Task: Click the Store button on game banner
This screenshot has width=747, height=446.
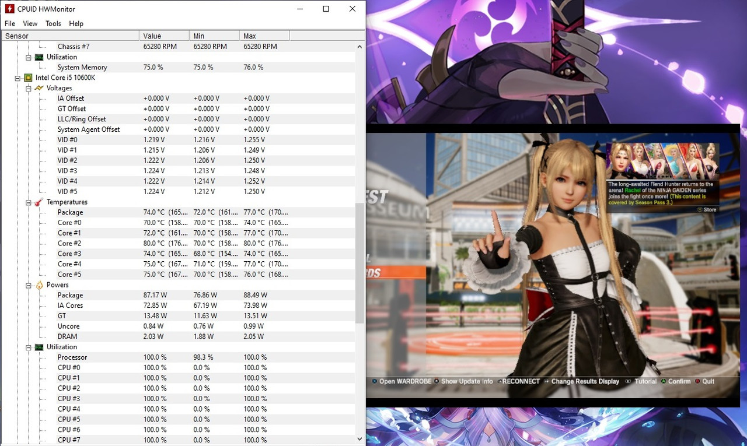Action: [x=707, y=210]
